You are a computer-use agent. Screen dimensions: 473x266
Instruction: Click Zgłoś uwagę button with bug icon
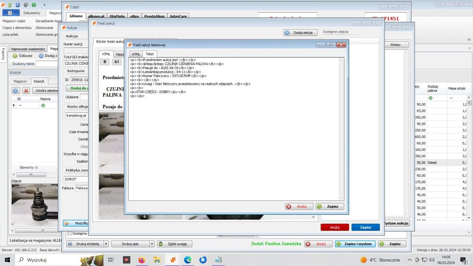(x=175, y=244)
